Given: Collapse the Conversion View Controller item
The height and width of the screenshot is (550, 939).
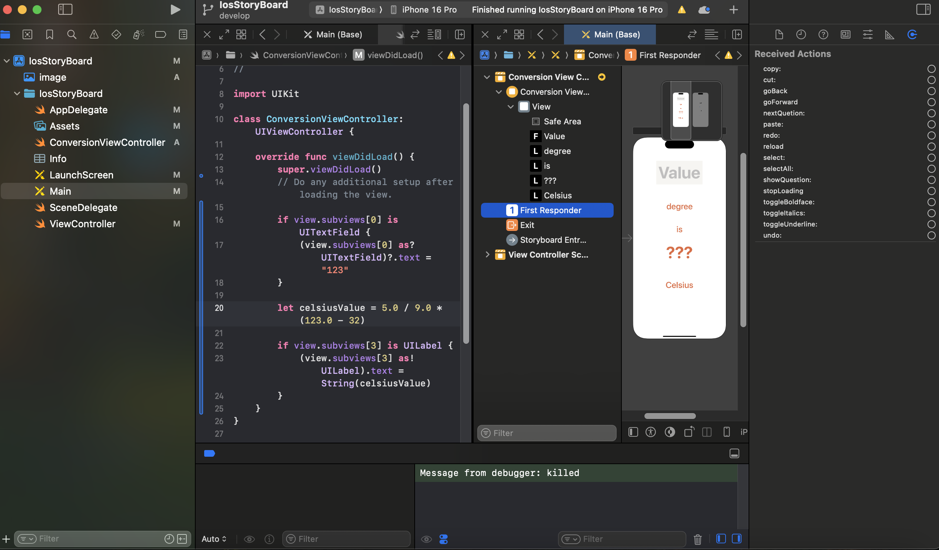Looking at the screenshot, I should point(498,92).
